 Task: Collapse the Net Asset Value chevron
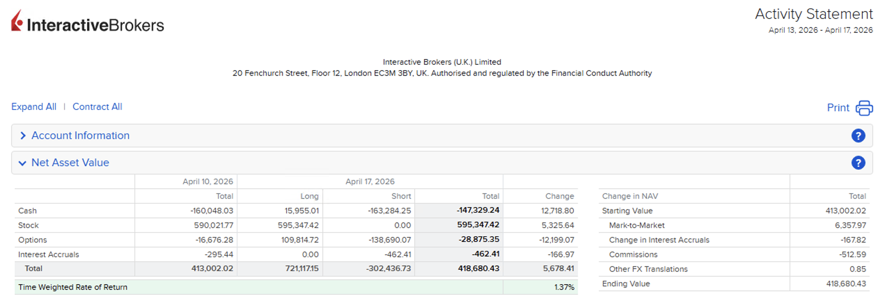pyautogui.click(x=22, y=163)
